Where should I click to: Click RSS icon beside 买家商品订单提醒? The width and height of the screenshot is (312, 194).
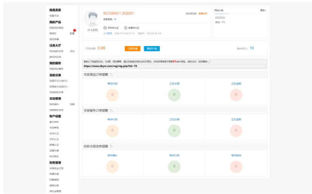pos(111,75)
